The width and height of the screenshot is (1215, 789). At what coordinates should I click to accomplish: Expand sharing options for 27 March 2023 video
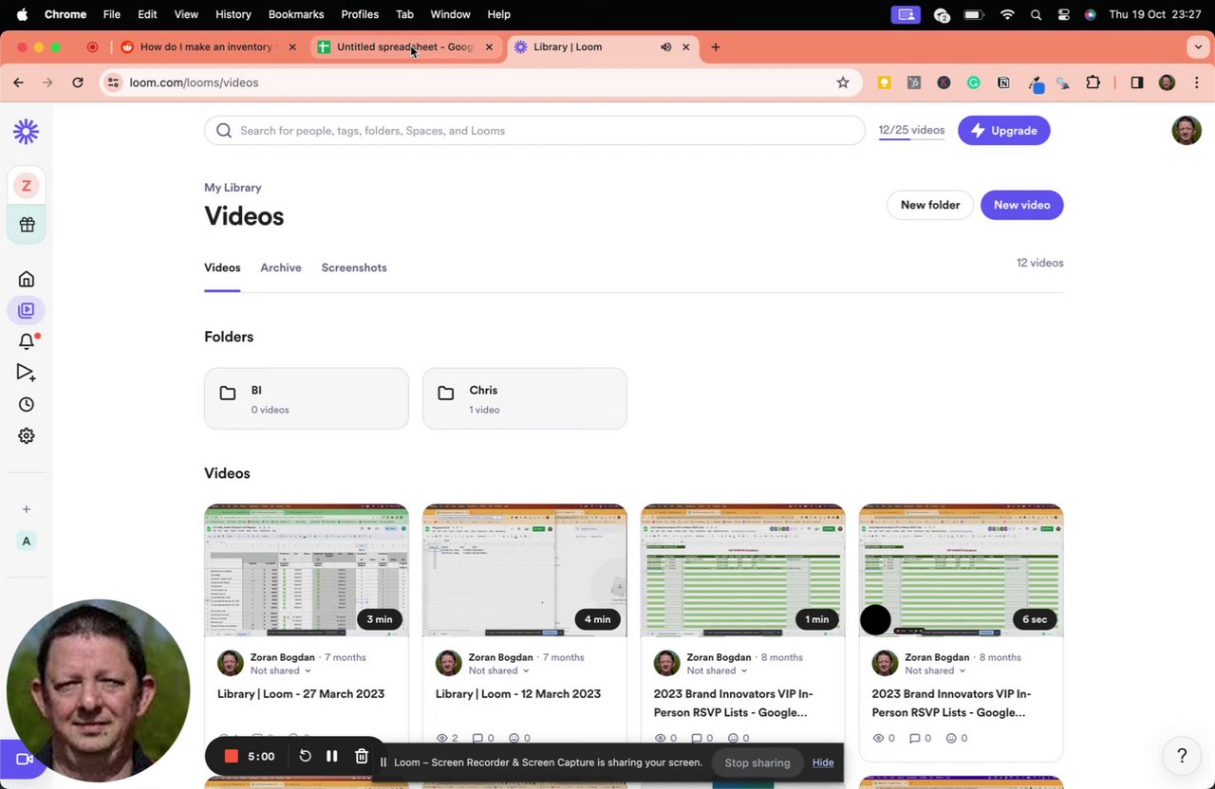coord(280,670)
